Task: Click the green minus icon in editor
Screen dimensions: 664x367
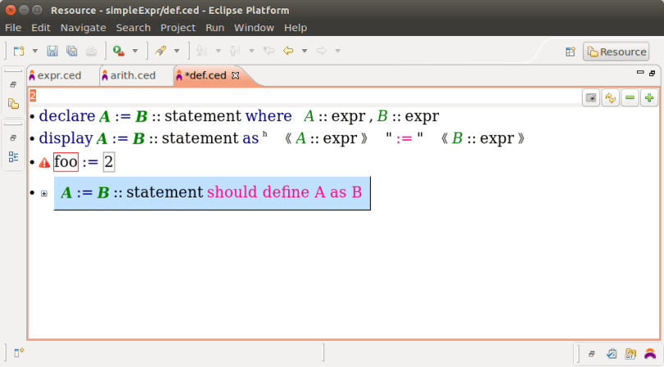Action: tap(630, 97)
